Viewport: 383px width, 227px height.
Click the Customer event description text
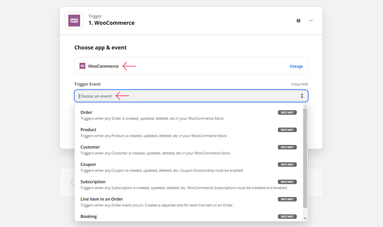[x=155, y=153]
